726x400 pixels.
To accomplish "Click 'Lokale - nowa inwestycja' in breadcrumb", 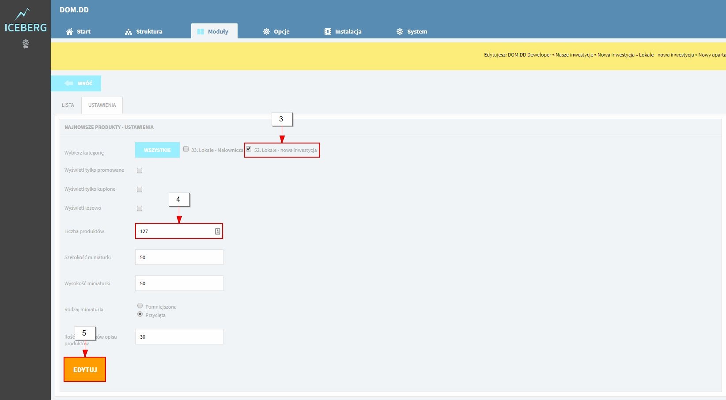I will [x=666, y=55].
